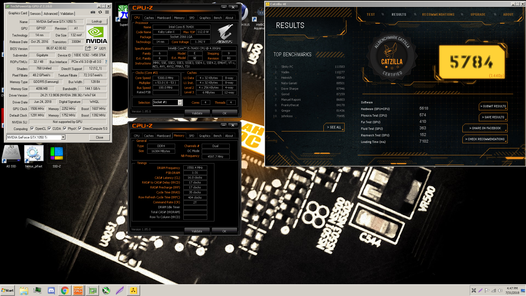This screenshot has width=526, height=296.
Task: Open the Bench tab in top CPU-Z window
Action: pos(218,18)
